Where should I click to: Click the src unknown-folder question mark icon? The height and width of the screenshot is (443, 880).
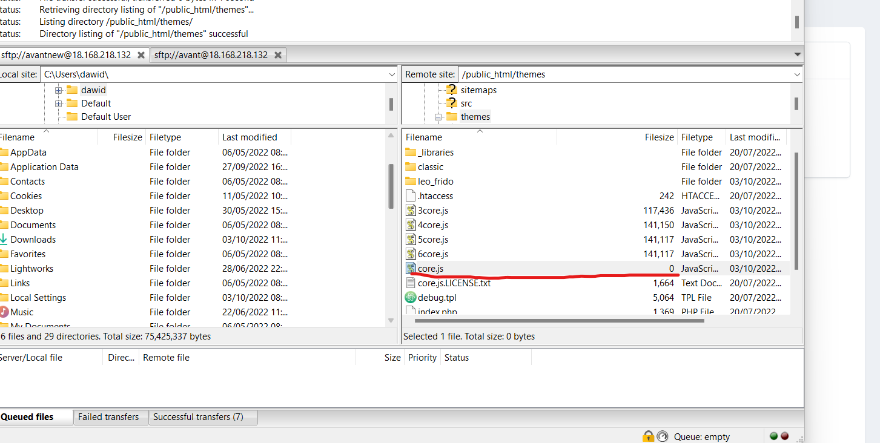pos(452,103)
